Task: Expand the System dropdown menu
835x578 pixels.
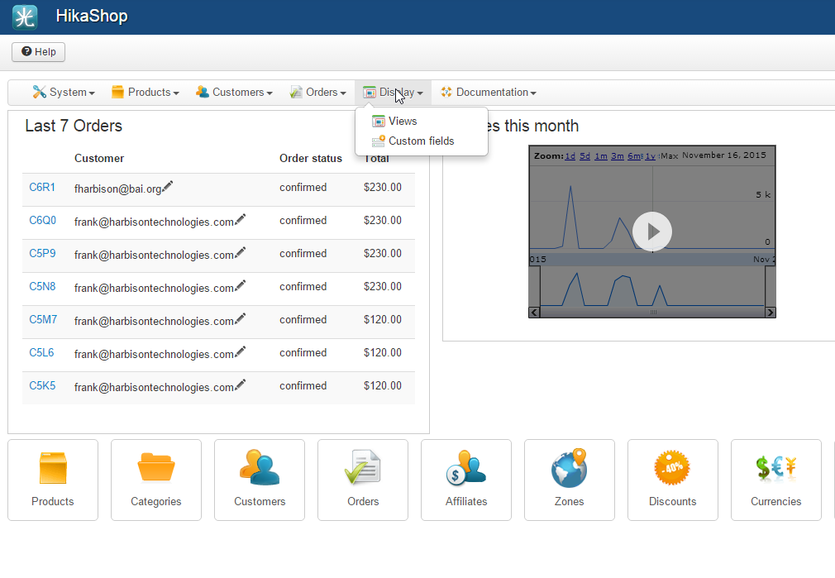Action: point(64,93)
